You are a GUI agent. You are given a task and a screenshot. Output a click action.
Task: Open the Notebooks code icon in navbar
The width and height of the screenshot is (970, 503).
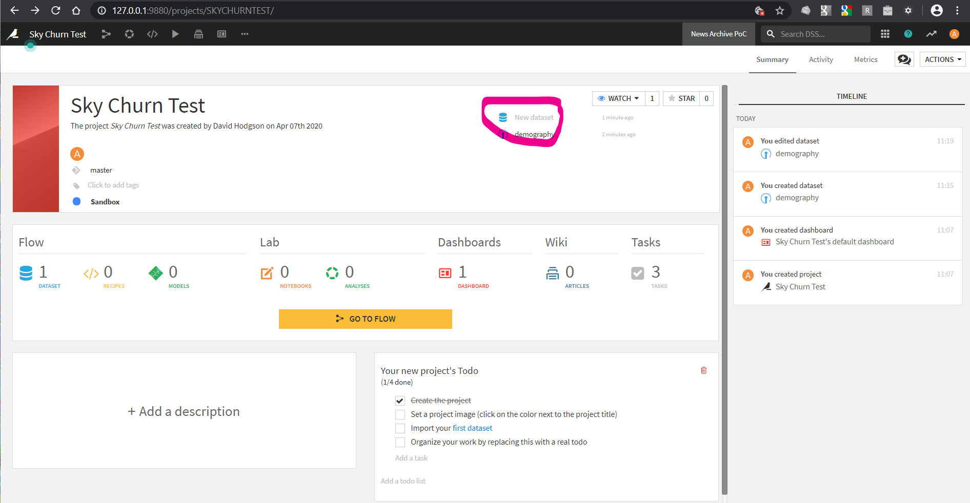click(x=152, y=34)
